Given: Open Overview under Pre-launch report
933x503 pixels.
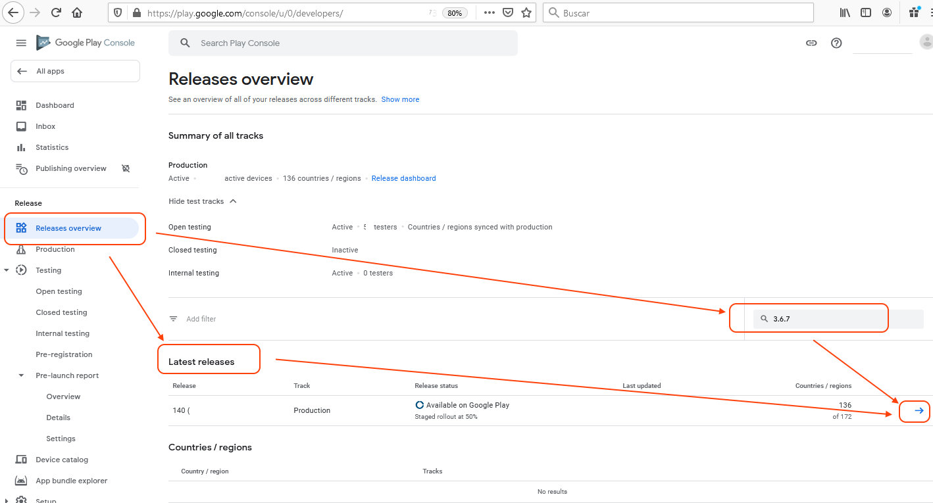Looking at the screenshot, I should click(x=63, y=396).
